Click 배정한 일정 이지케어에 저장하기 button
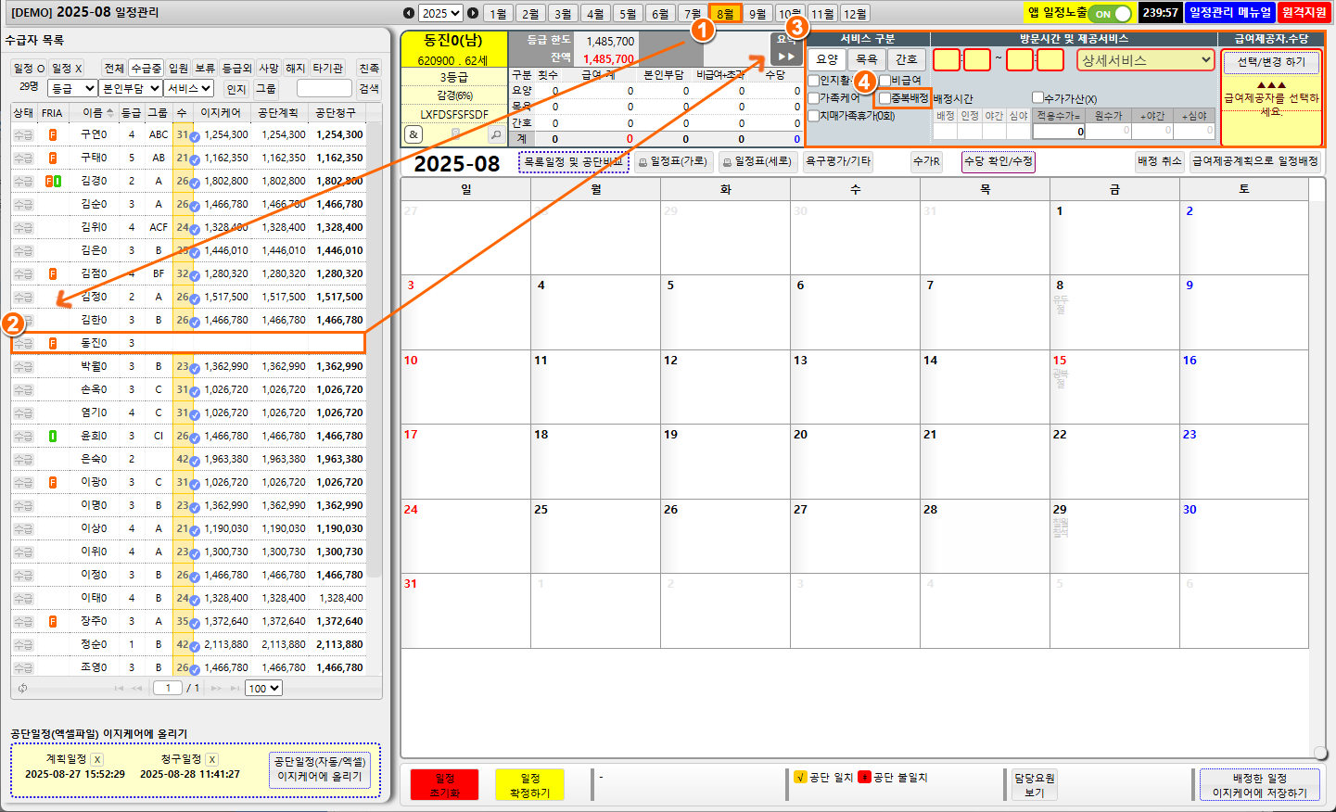The image size is (1336, 812). pyautogui.click(x=1259, y=785)
